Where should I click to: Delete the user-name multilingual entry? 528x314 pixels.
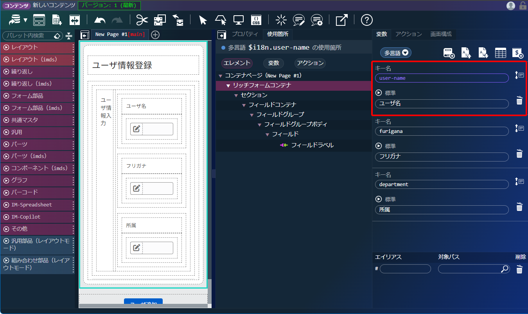[x=519, y=100]
